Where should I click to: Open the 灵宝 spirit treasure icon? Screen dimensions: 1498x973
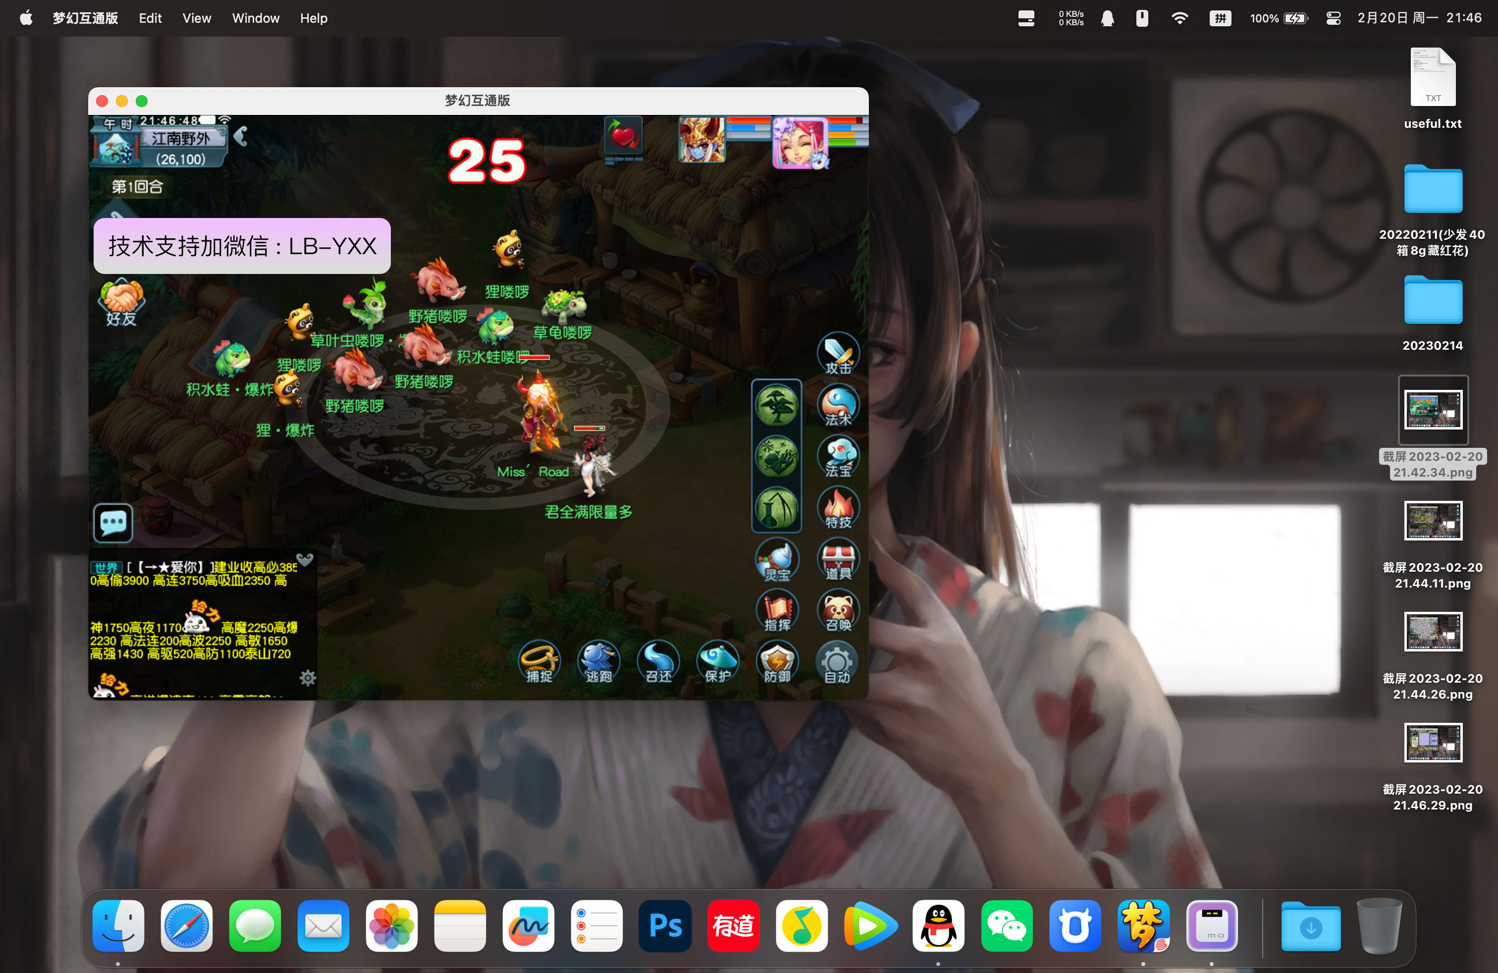[x=777, y=559]
